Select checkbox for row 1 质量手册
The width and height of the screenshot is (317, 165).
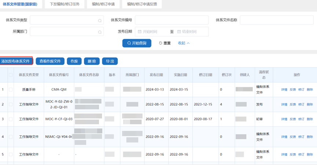click(11, 89)
